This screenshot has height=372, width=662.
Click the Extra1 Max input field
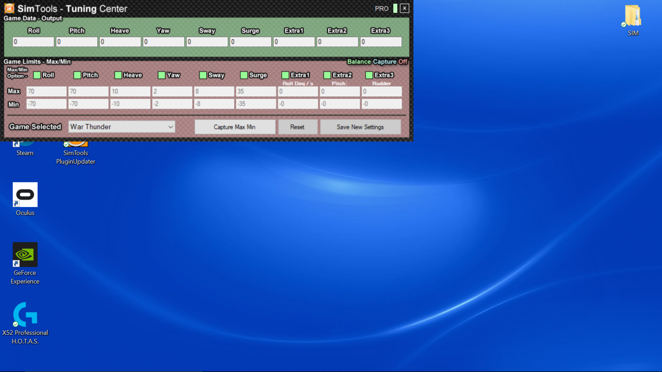[x=298, y=91]
